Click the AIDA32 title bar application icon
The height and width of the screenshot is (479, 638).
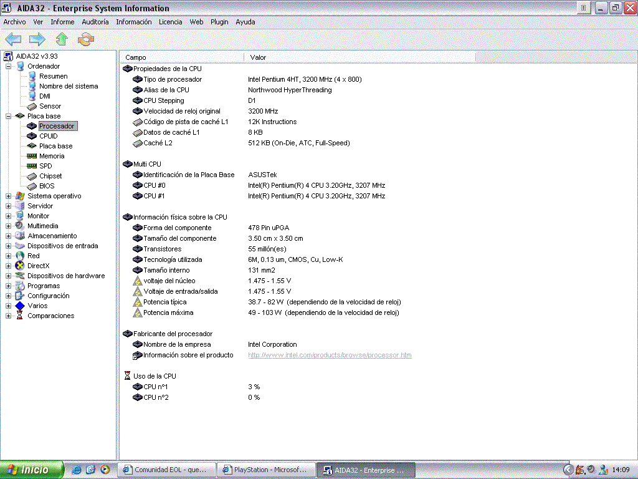7,7
